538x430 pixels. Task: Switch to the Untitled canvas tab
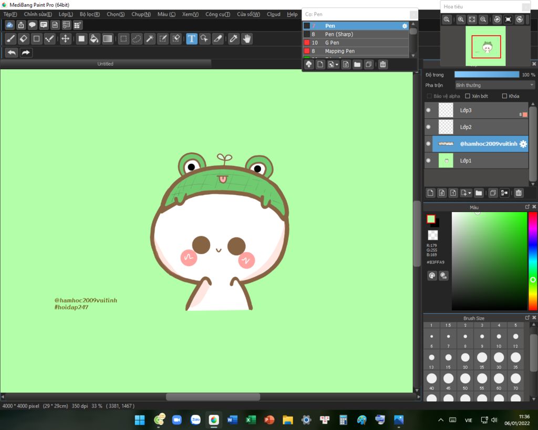[x=105, y=64]
